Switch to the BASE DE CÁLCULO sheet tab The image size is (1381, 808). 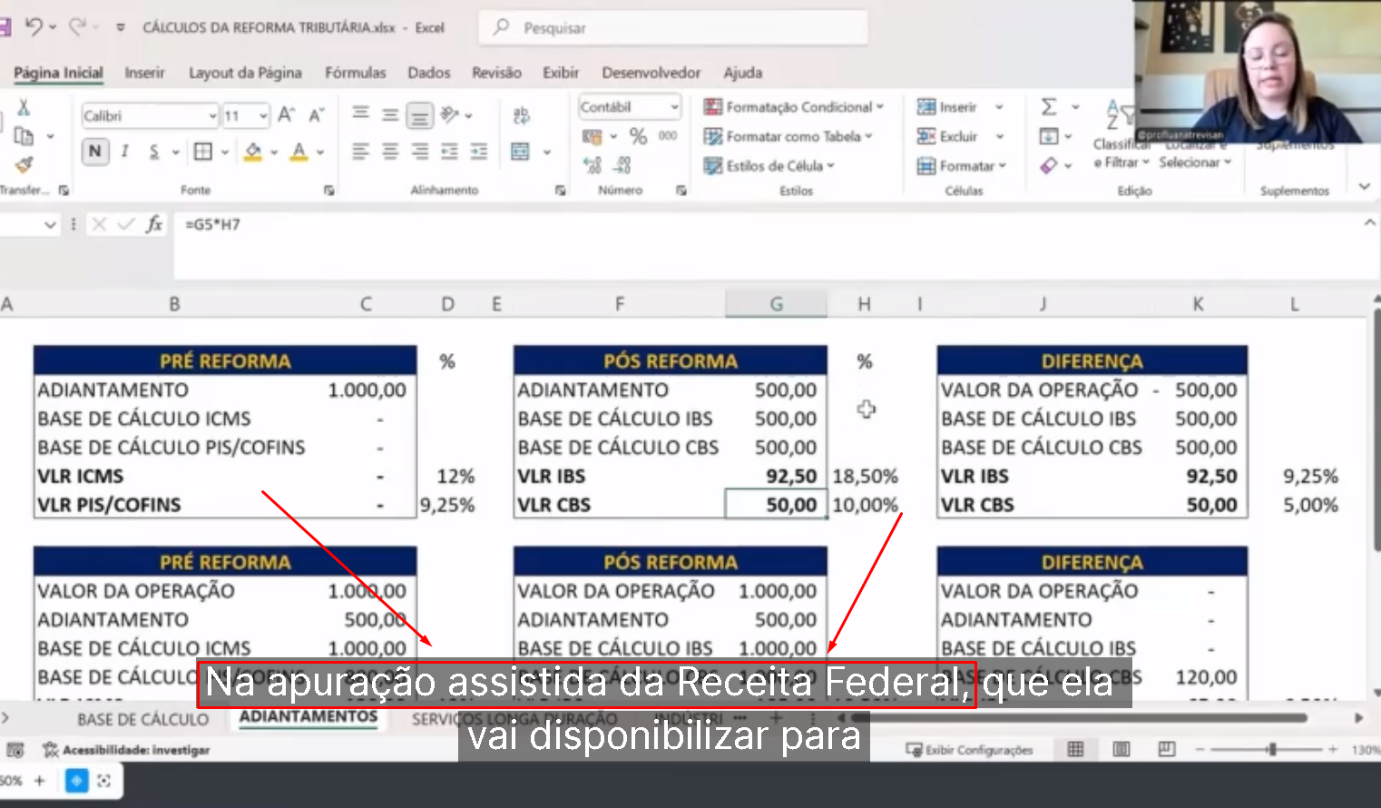pos(143,719)
